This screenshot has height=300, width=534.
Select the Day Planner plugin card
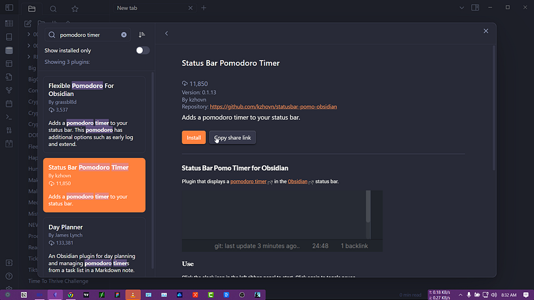[x=94, y=248]
